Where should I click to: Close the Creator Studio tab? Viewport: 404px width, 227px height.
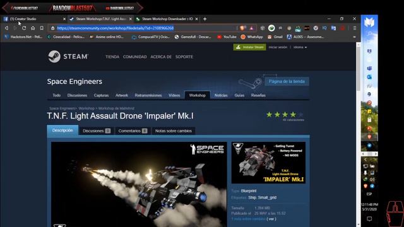click(x=64, y=19)
